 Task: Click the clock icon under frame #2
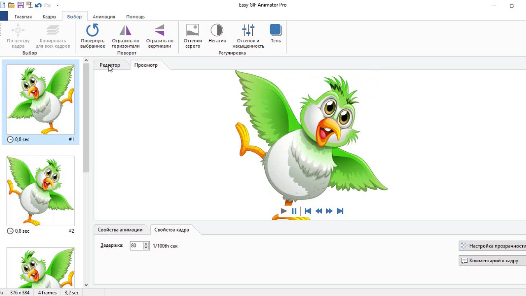[10, 231]
